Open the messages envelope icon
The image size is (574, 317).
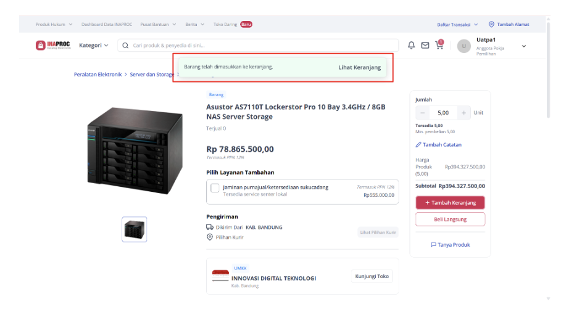425,46
